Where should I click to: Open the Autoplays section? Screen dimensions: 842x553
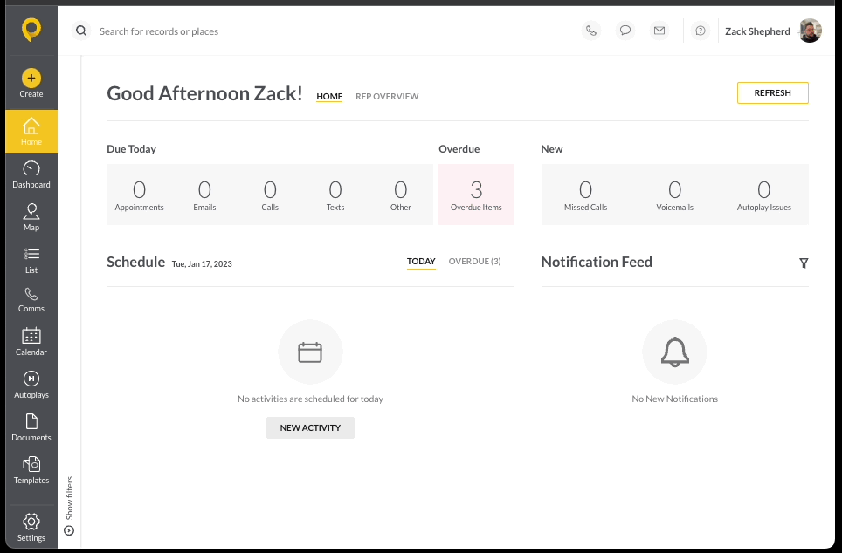[31, 385]
